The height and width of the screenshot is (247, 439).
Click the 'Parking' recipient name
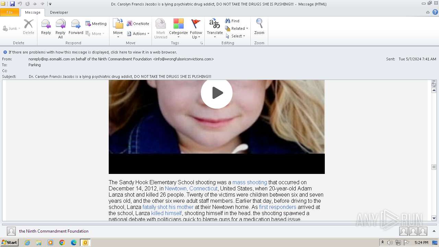pyautogui.click(x=35, y=65)
